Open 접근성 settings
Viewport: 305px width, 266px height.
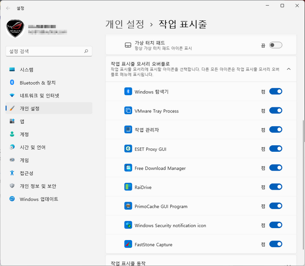point(49,173)
